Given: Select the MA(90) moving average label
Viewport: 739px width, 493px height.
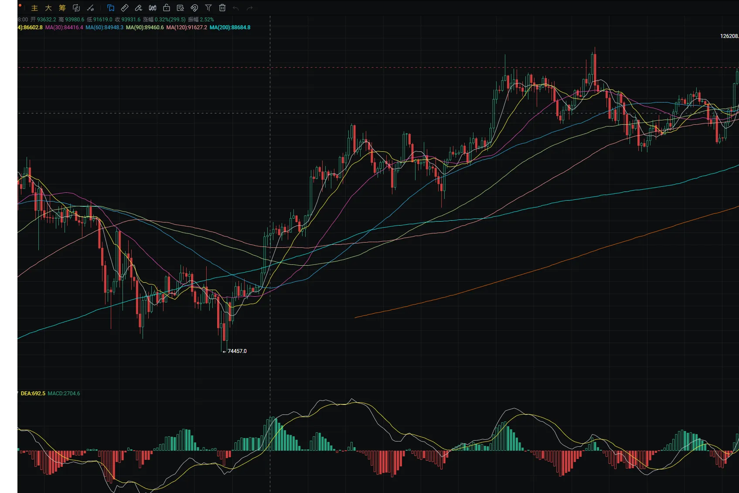Looking at the screenshot, I should (145, 27).
